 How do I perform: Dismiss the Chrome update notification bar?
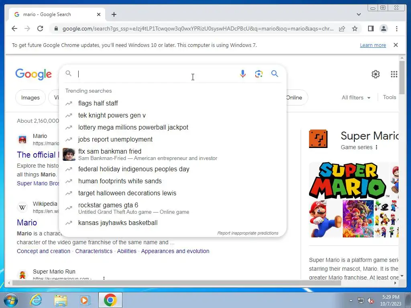pyautogui.click(x=395, y=45)
